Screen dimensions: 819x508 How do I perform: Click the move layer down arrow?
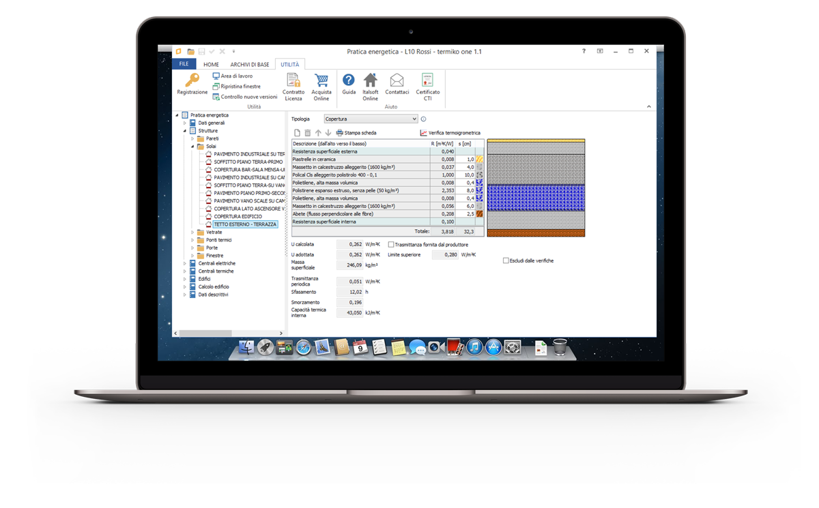[328, 133]
